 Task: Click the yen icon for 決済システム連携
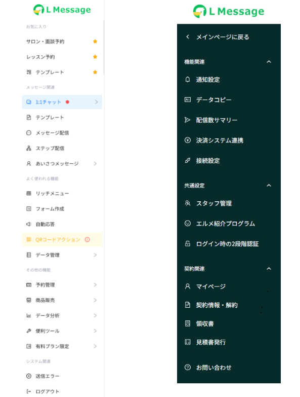[187, 140]
